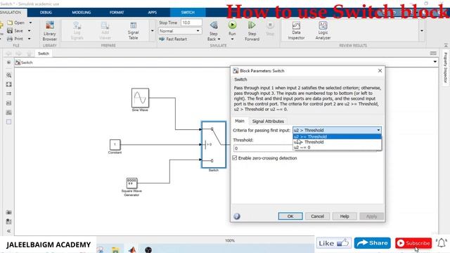Run the simulation with the Run button

[x=232, y=25]
